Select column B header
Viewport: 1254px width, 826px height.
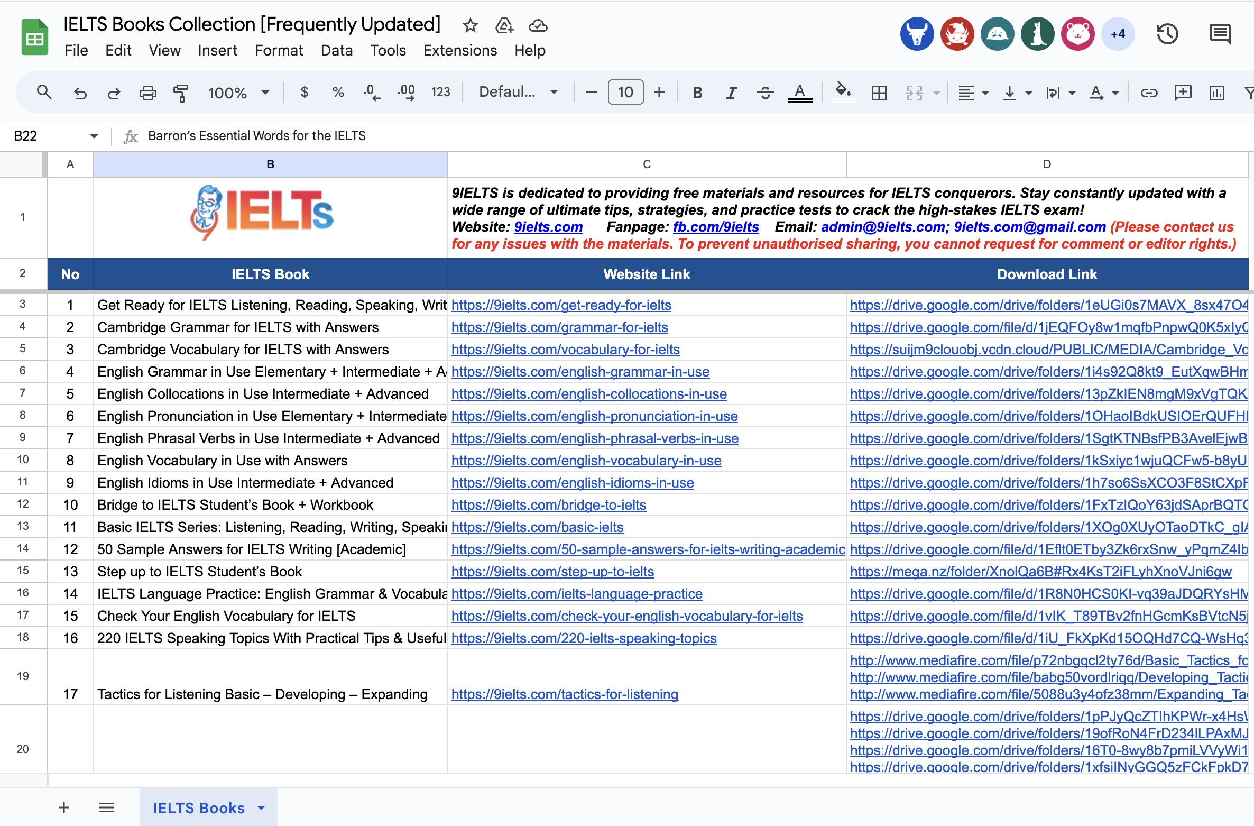tap(270, 164)
